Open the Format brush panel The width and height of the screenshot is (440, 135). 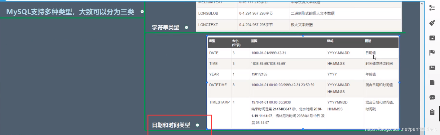[x=432, y=23]
